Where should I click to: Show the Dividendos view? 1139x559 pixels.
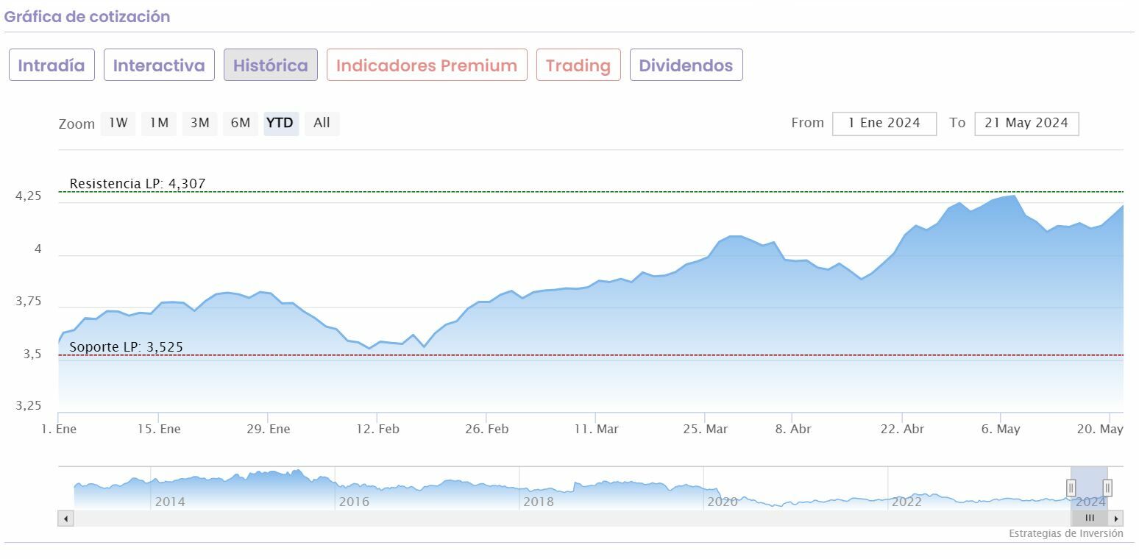coord(686,65)
